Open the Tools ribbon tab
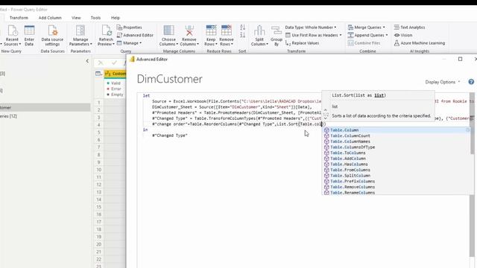Image resolution: width=477 pixels, height=268 pixels. (95, 18)
